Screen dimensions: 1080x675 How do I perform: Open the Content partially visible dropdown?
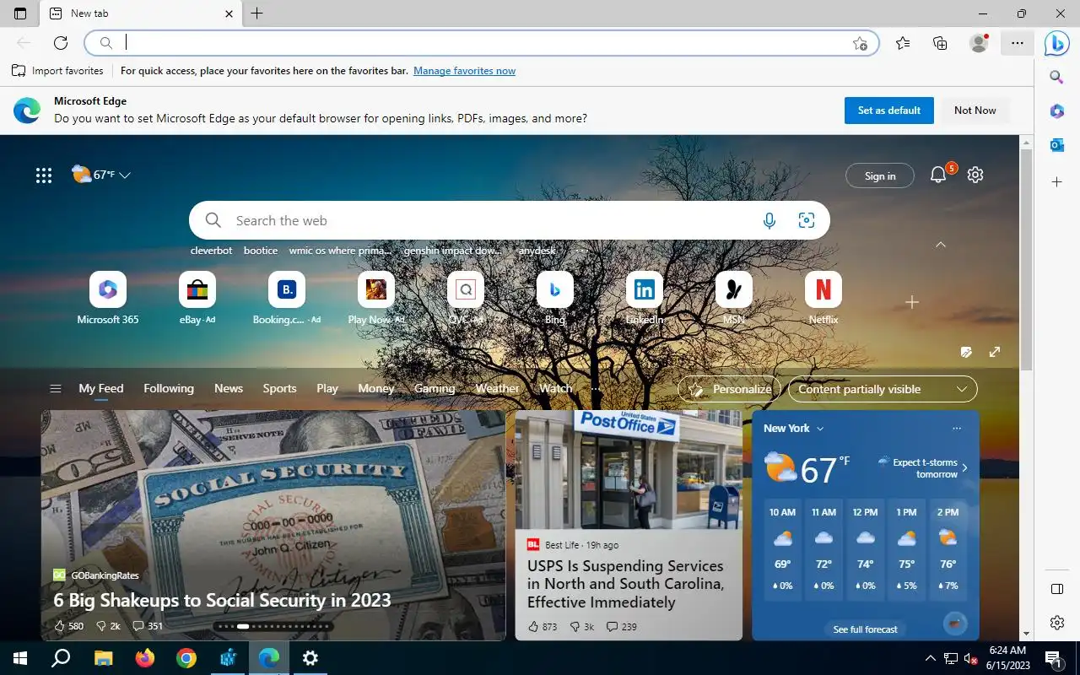coord(883,389)
